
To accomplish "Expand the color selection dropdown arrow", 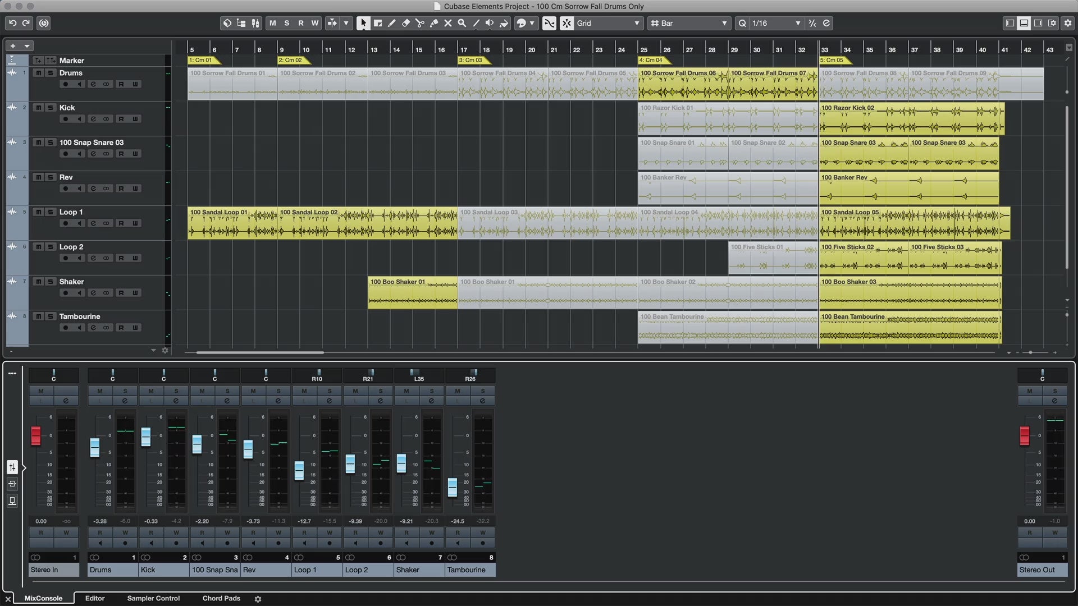I will pyautogui.click(x=532, y=23).
